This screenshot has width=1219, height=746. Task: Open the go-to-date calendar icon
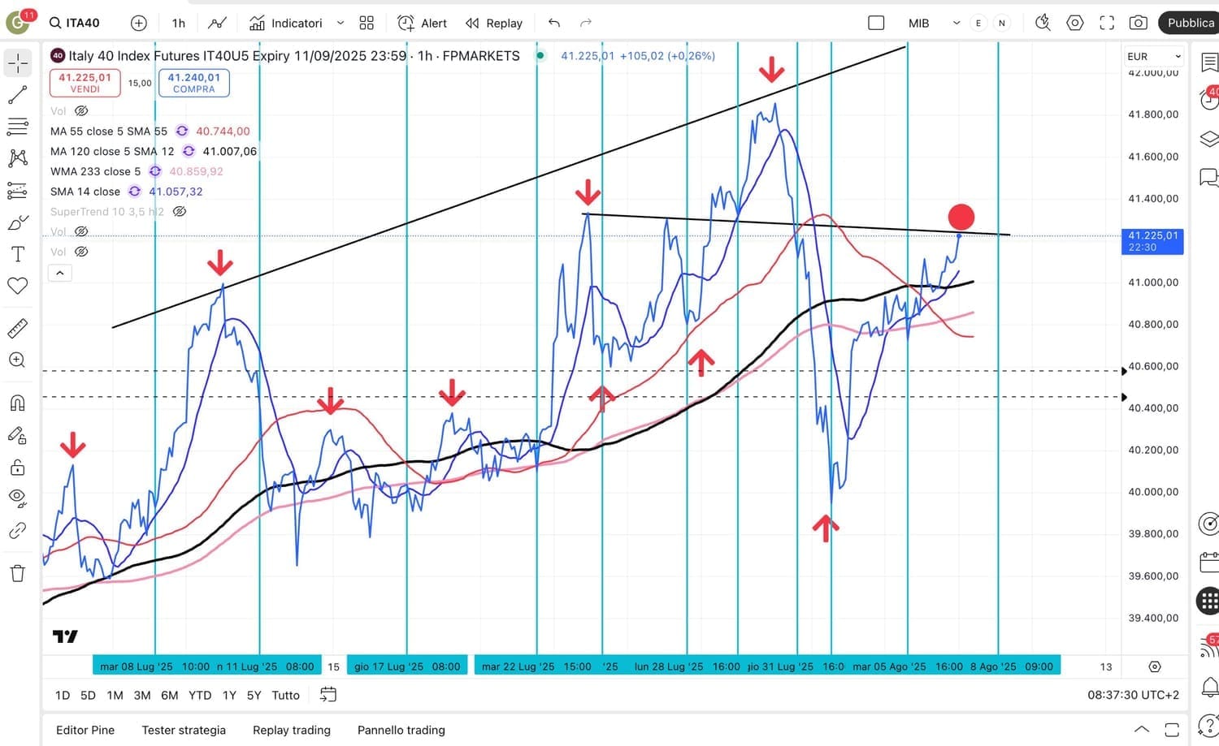(x=328, y=695)
